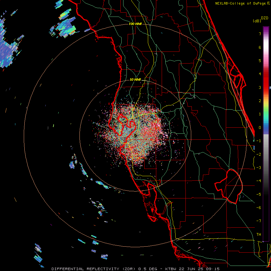This screenshot has width=271, height=271.
Task: Click the vertical ZDR color scale bar
Action: [x=266, y=134]
